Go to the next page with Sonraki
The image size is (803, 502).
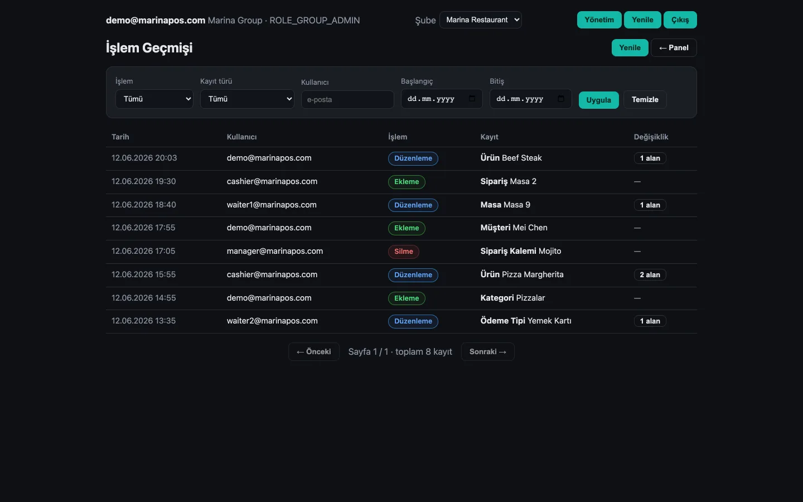coord(488,352)
